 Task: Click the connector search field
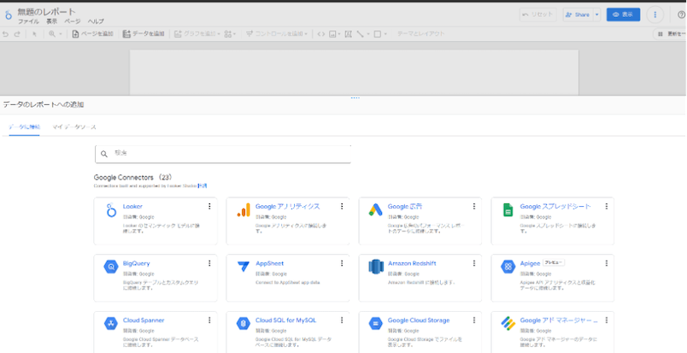(223, 154)
